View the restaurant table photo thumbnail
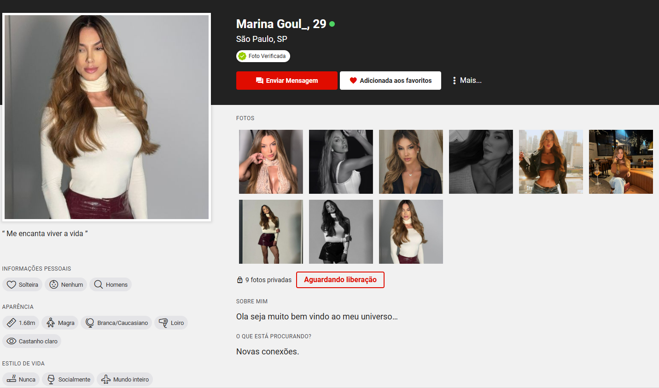 [x=620, y=162]
